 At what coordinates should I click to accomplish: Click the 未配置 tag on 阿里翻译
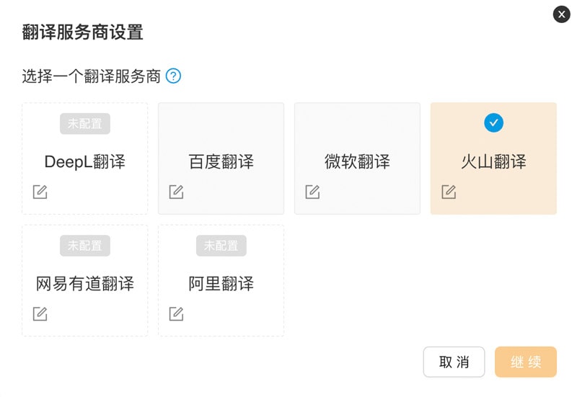pos(221,245)
